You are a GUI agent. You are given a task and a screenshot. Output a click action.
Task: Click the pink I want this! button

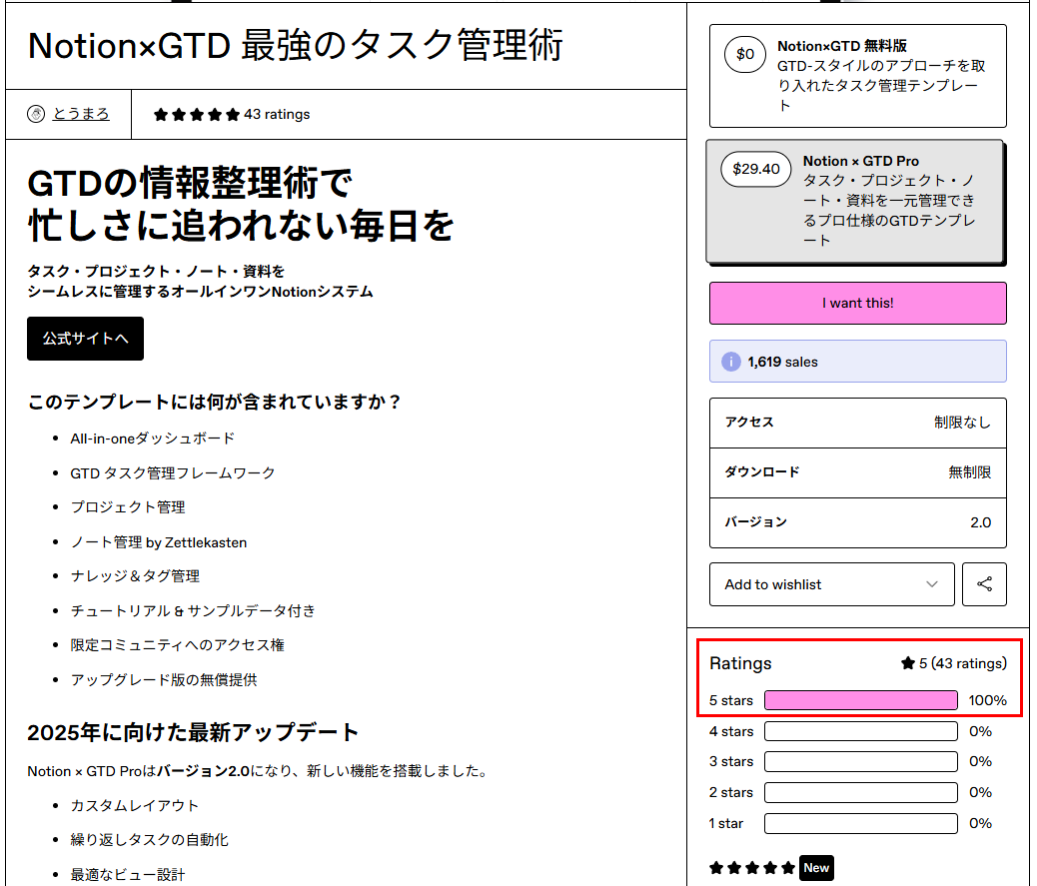click(858, 304)
